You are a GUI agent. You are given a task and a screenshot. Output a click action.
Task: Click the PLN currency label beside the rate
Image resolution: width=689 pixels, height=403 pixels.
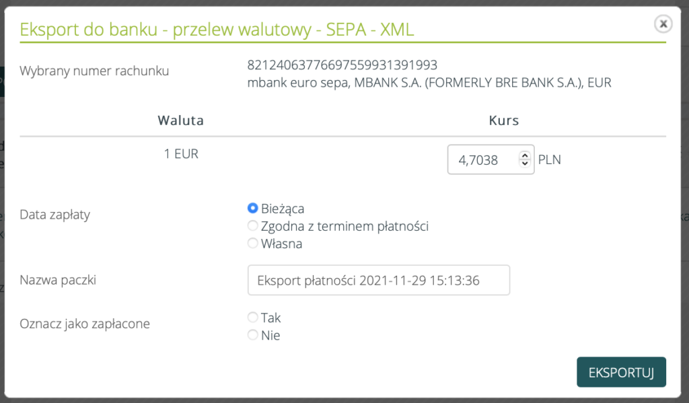tap(550, 160)
